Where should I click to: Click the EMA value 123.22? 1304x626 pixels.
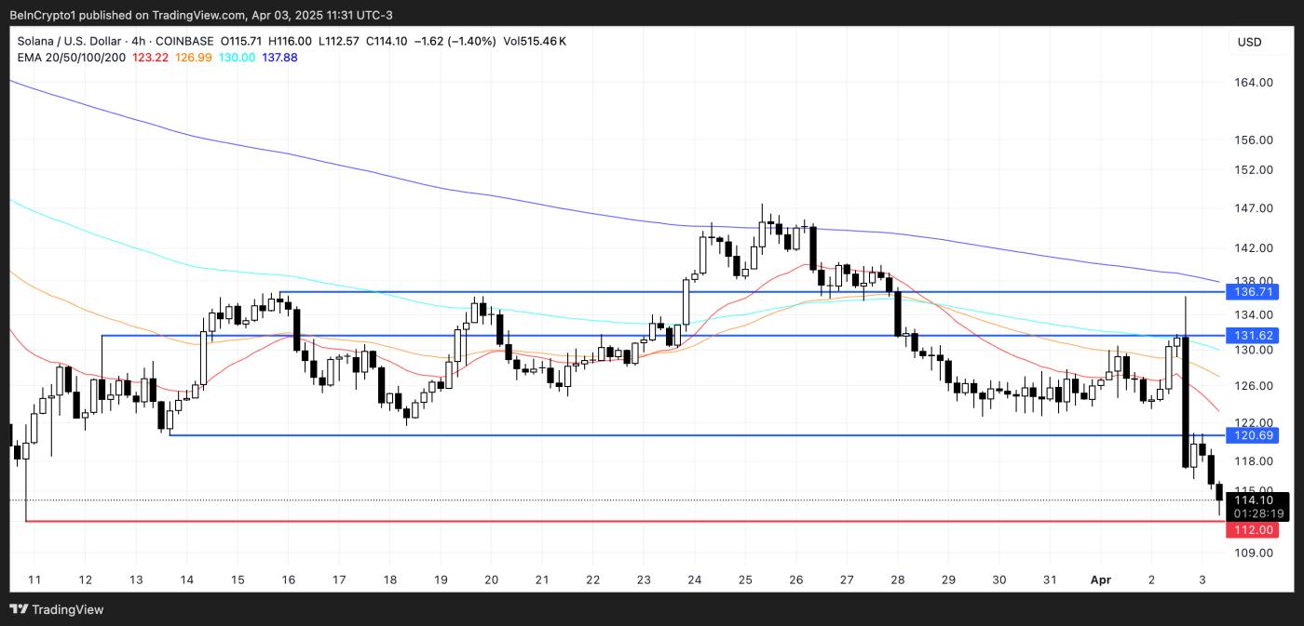[151, 58]
